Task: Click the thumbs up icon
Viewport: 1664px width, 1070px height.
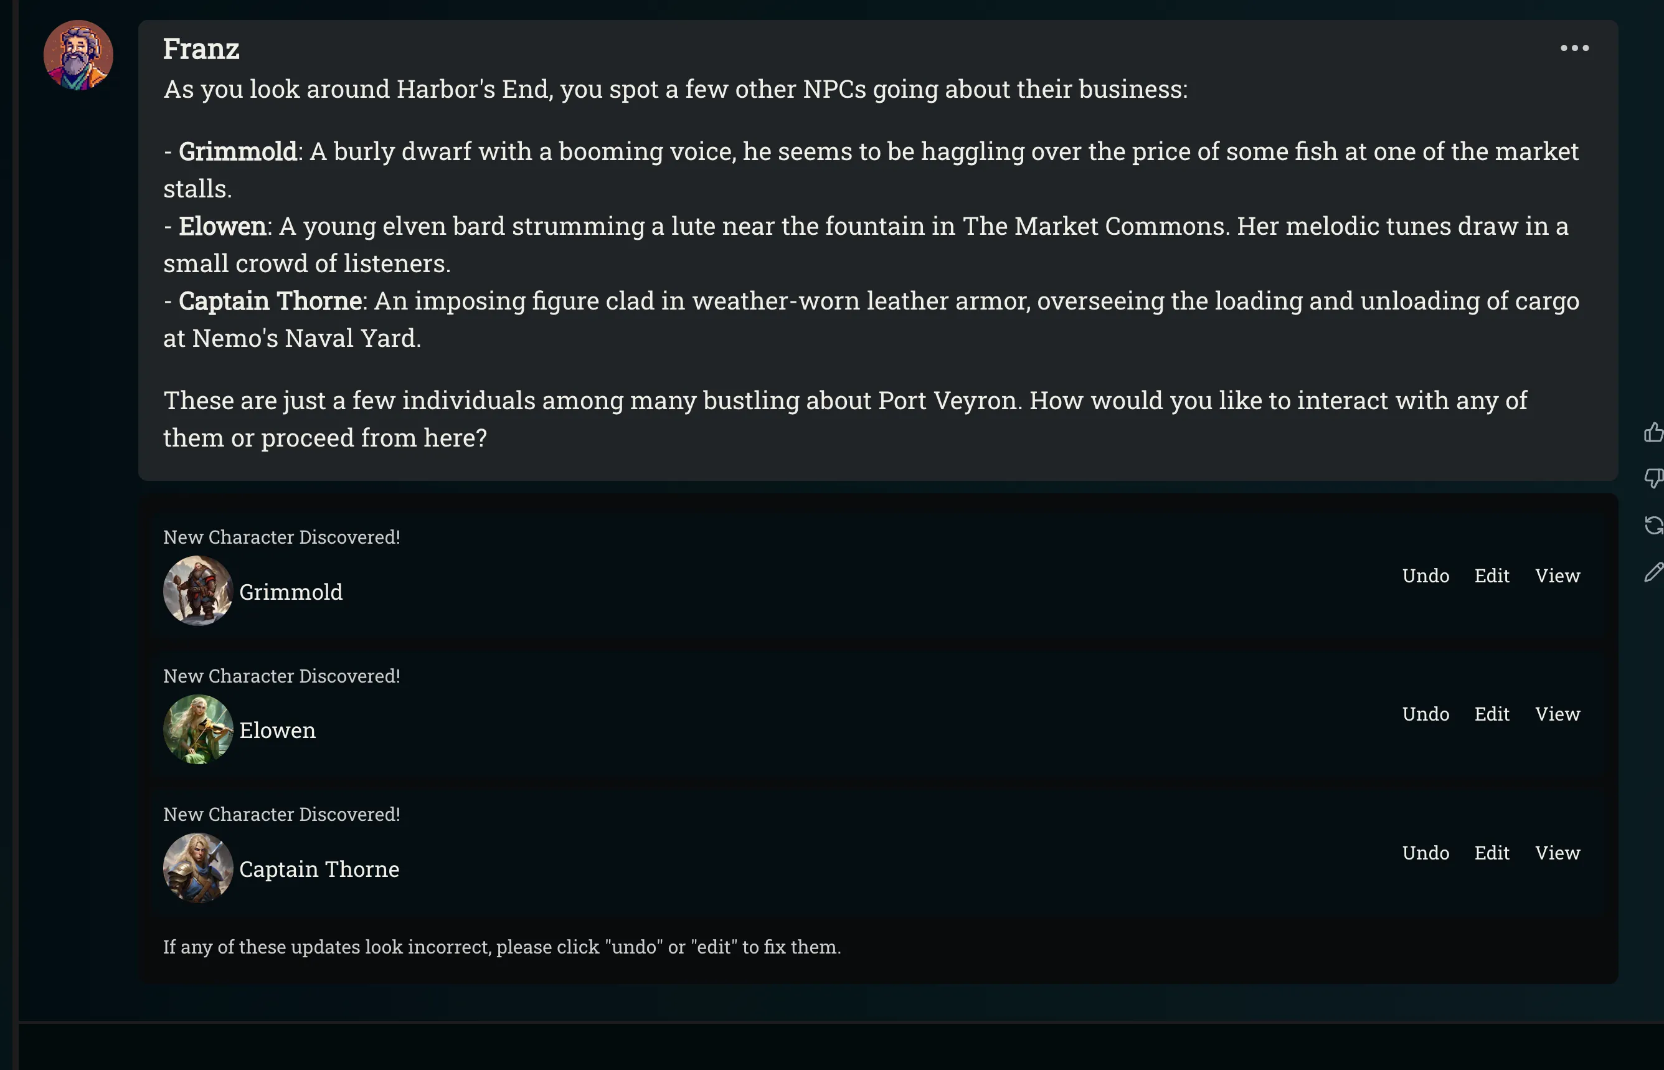Action: (1653, 433)
